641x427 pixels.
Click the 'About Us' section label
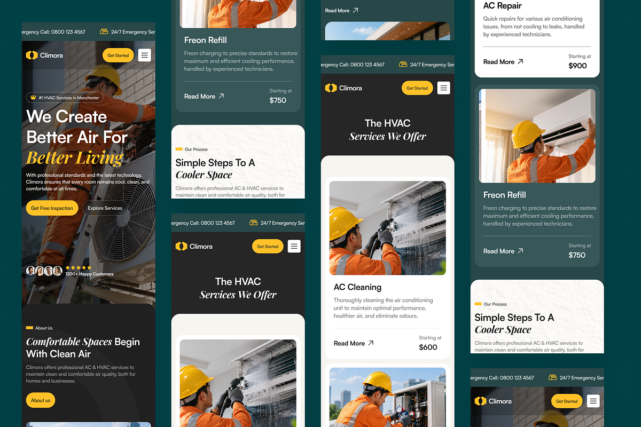[44, 328]
